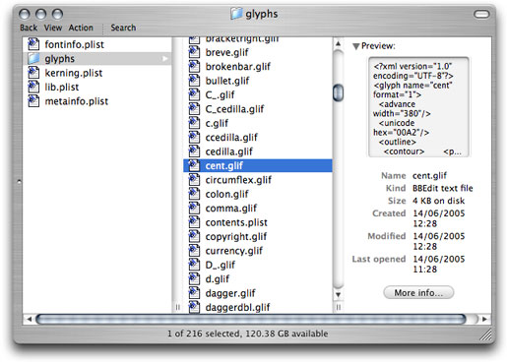The width and height of the screenshot is (507, 362).
Task: Click the glyphs folder icon in sidebar column
Action: tap(33, 58)
